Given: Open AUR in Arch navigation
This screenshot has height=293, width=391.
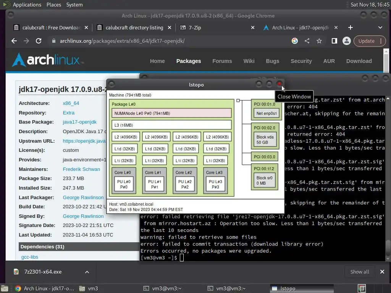Looking at the screenshot, I should click(x=329, y=61).
